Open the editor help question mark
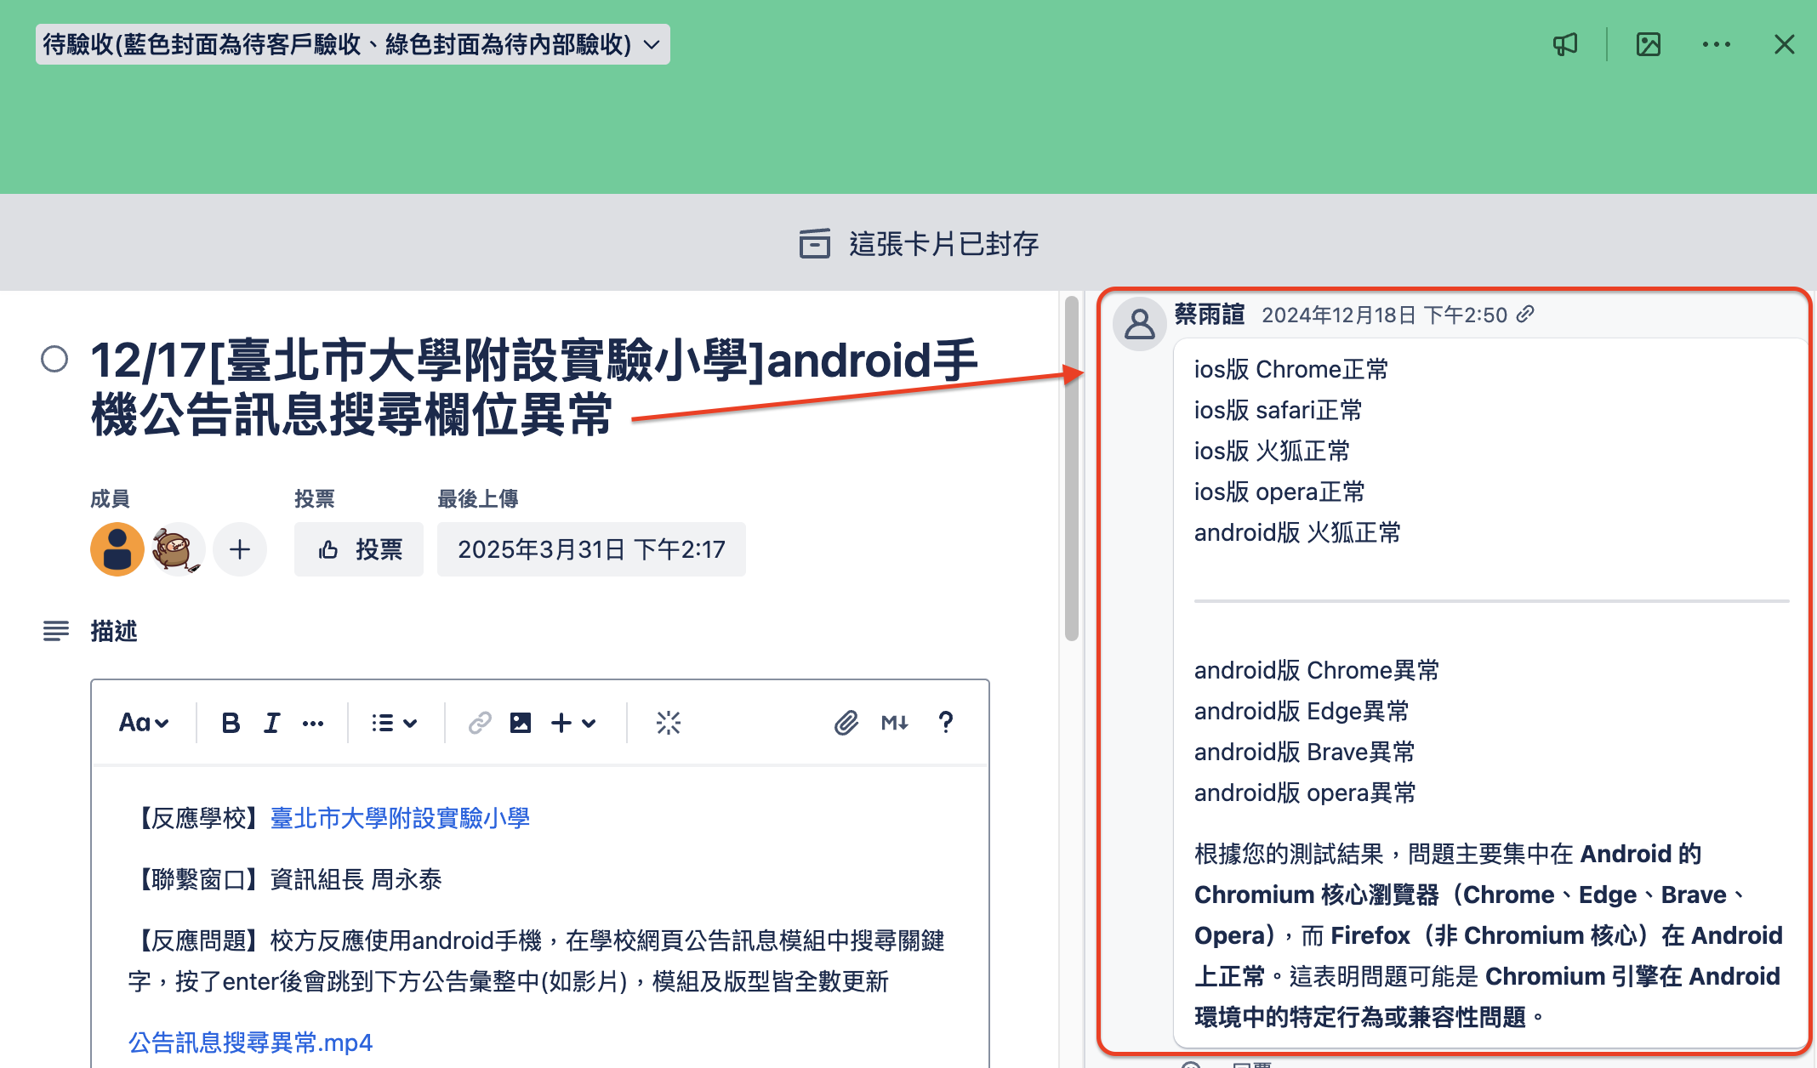Screen dimensions: 1817x1068 click(x=945, y=723)
